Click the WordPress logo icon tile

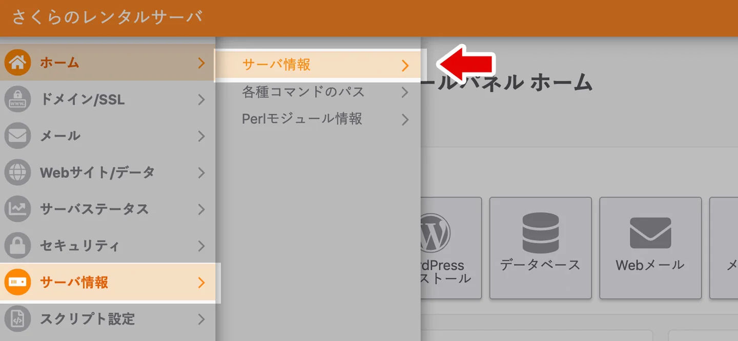click(x=435, y=233)
